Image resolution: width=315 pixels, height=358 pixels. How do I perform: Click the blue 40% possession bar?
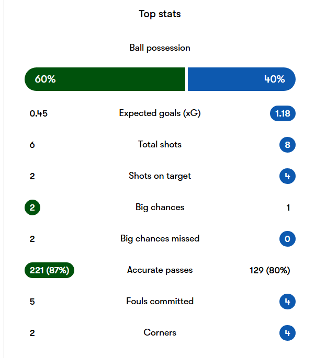(x=241, y=79)
